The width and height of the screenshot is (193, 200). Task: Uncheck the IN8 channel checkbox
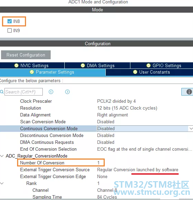coord(10,21)
